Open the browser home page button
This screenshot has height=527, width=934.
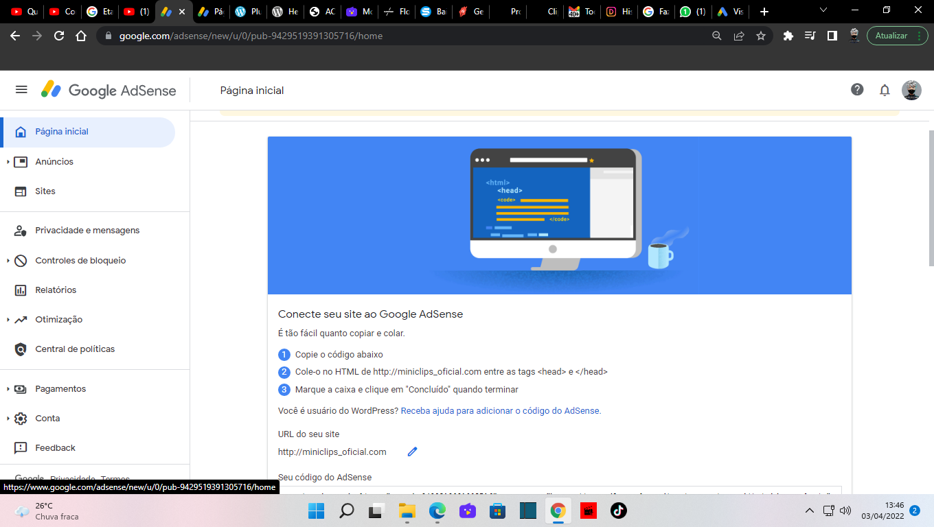81,36
